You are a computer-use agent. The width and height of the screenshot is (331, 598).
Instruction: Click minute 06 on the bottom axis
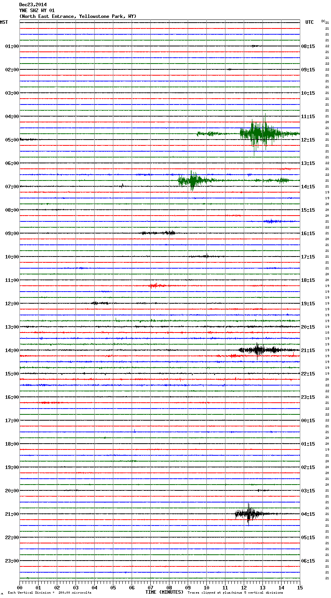[132, 587]
